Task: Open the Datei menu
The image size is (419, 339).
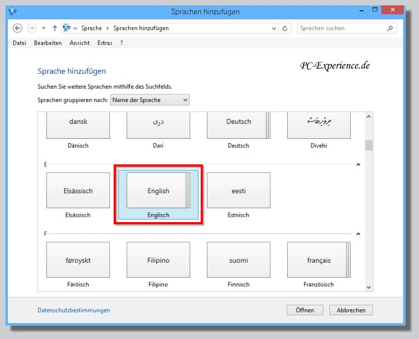Action: [x=19, y=43]
